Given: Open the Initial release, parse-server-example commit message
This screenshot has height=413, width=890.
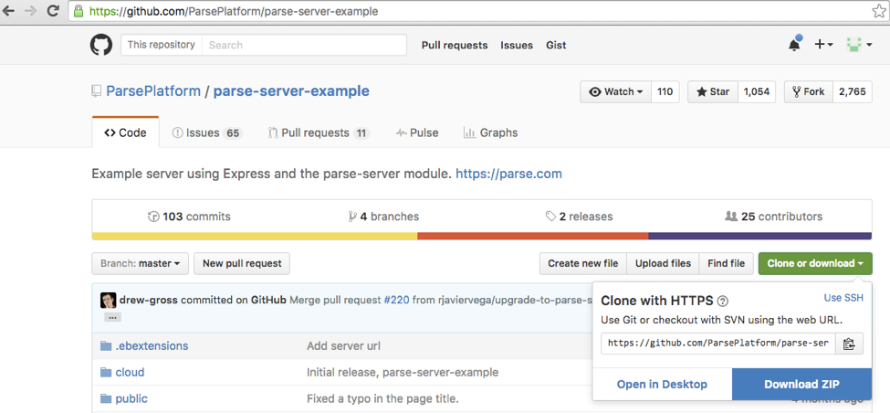Looking at the screenshot, I should [x=403, y=373].
